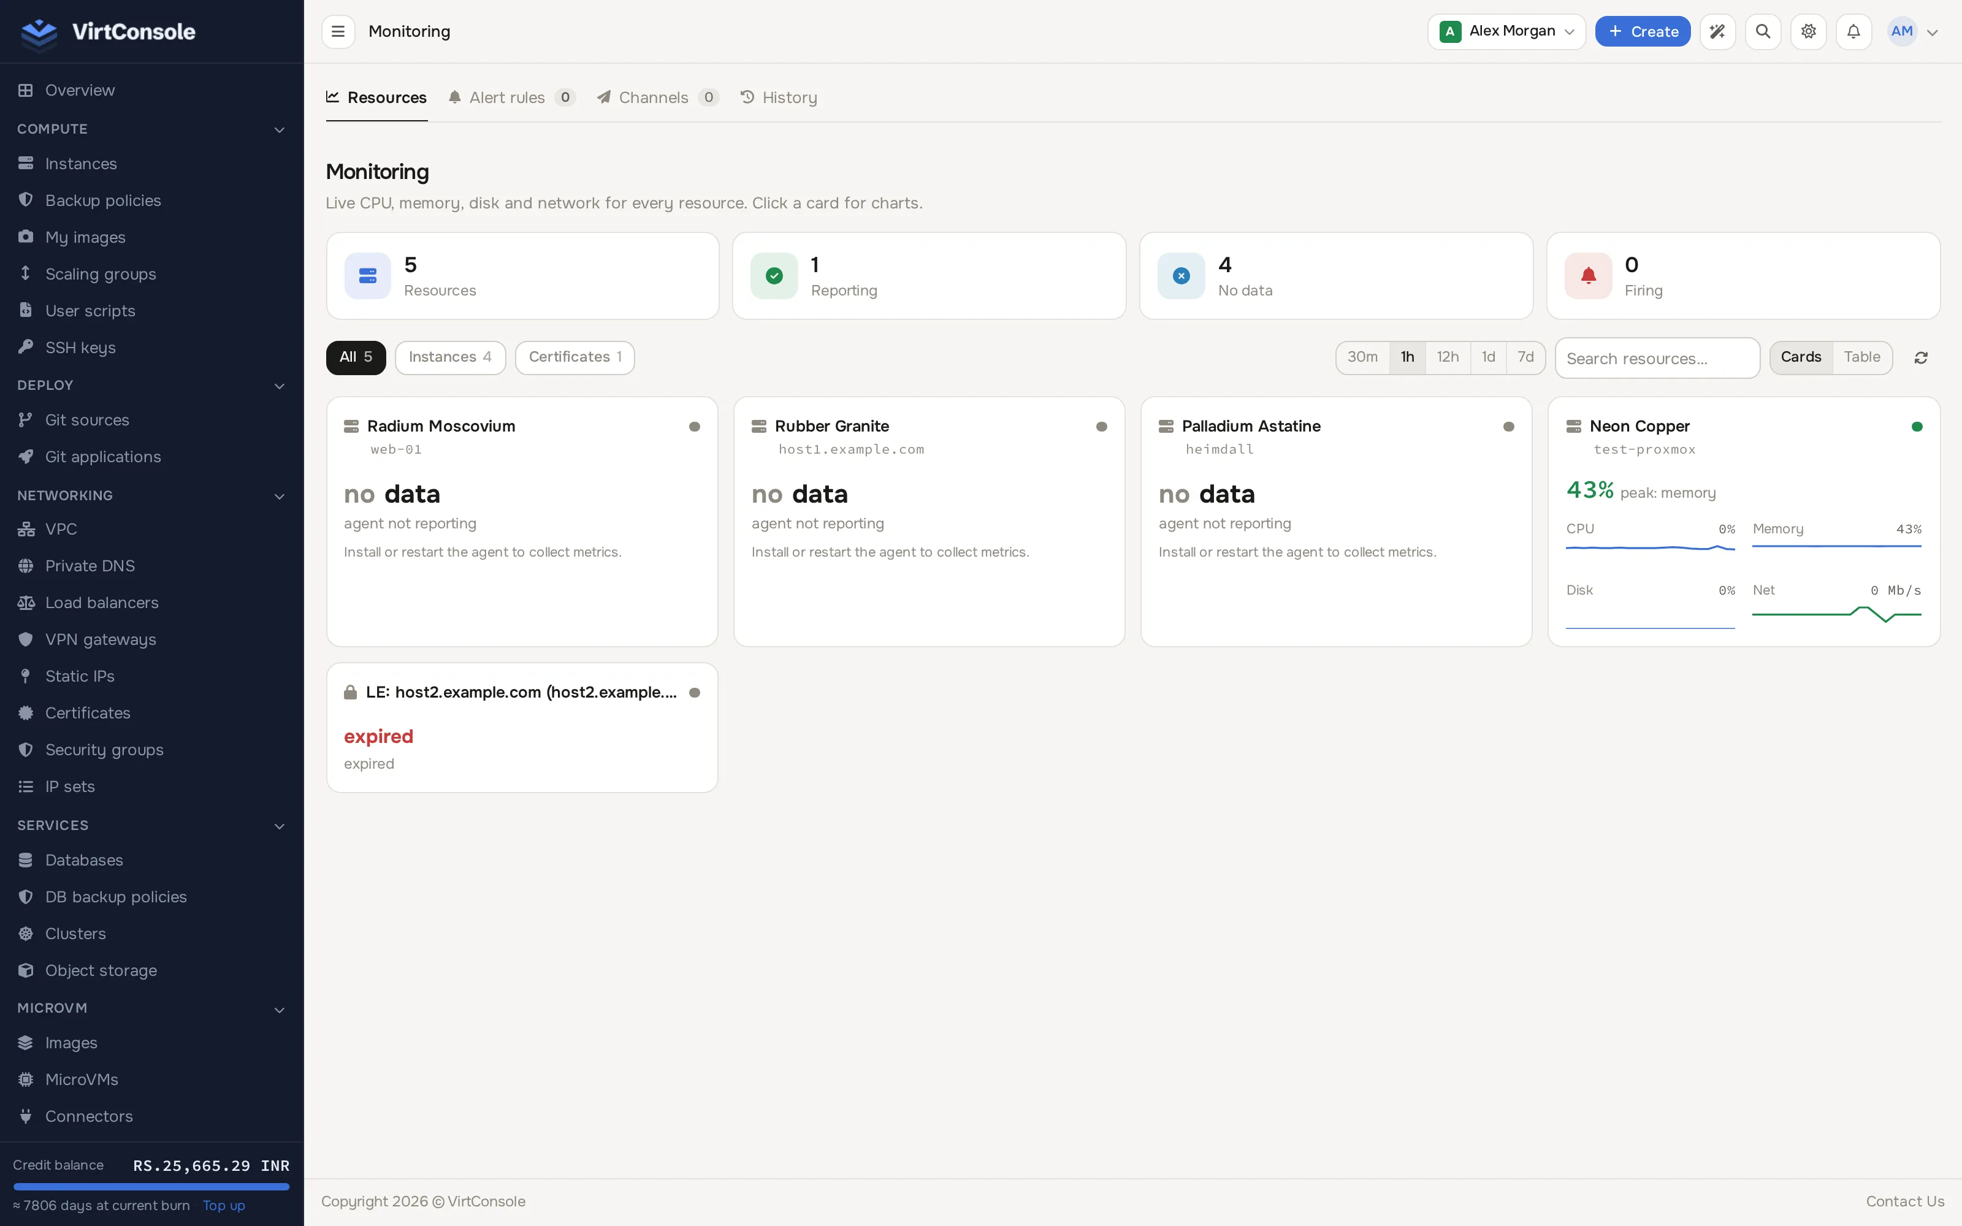
Task: Click the refresh resources icon
Action: pyautogui.click(x=1921, y=357)
